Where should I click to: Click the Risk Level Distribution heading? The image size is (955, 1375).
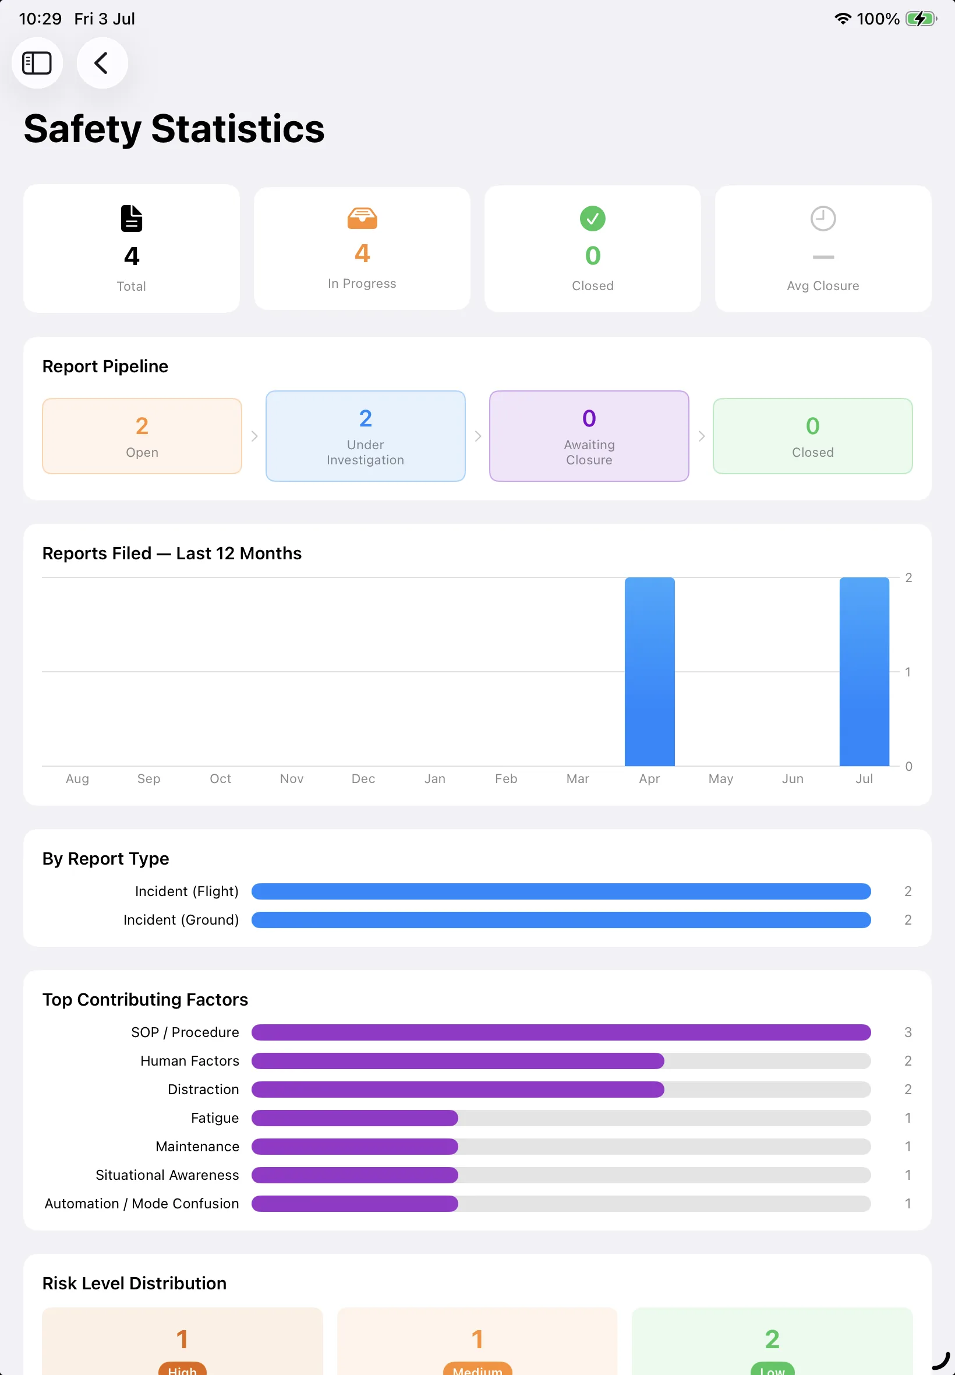(x=135, y=1284)
